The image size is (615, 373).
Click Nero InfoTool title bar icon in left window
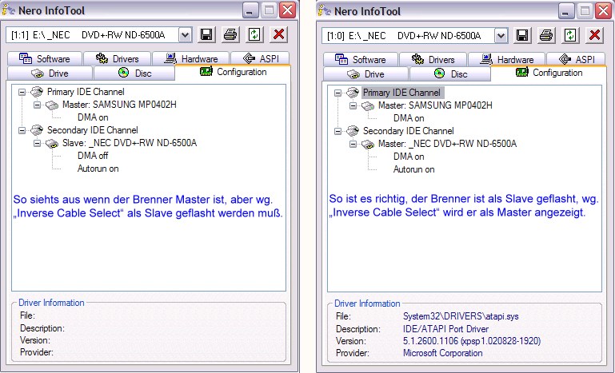coord(9,10)
